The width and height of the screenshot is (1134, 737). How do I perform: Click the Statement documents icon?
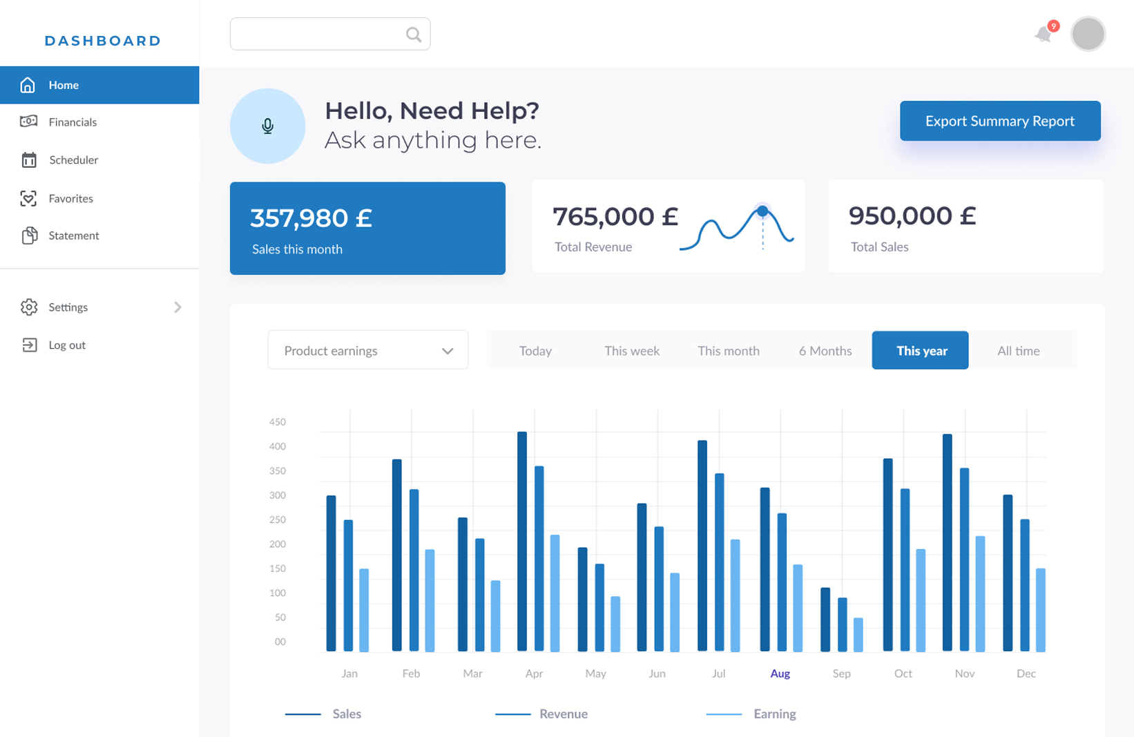tap(28, 236)
